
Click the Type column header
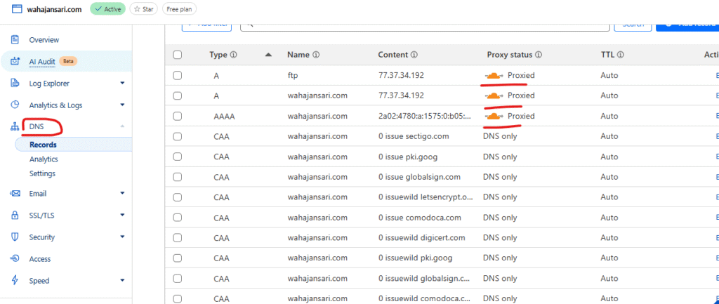click(x=218, y=55)
